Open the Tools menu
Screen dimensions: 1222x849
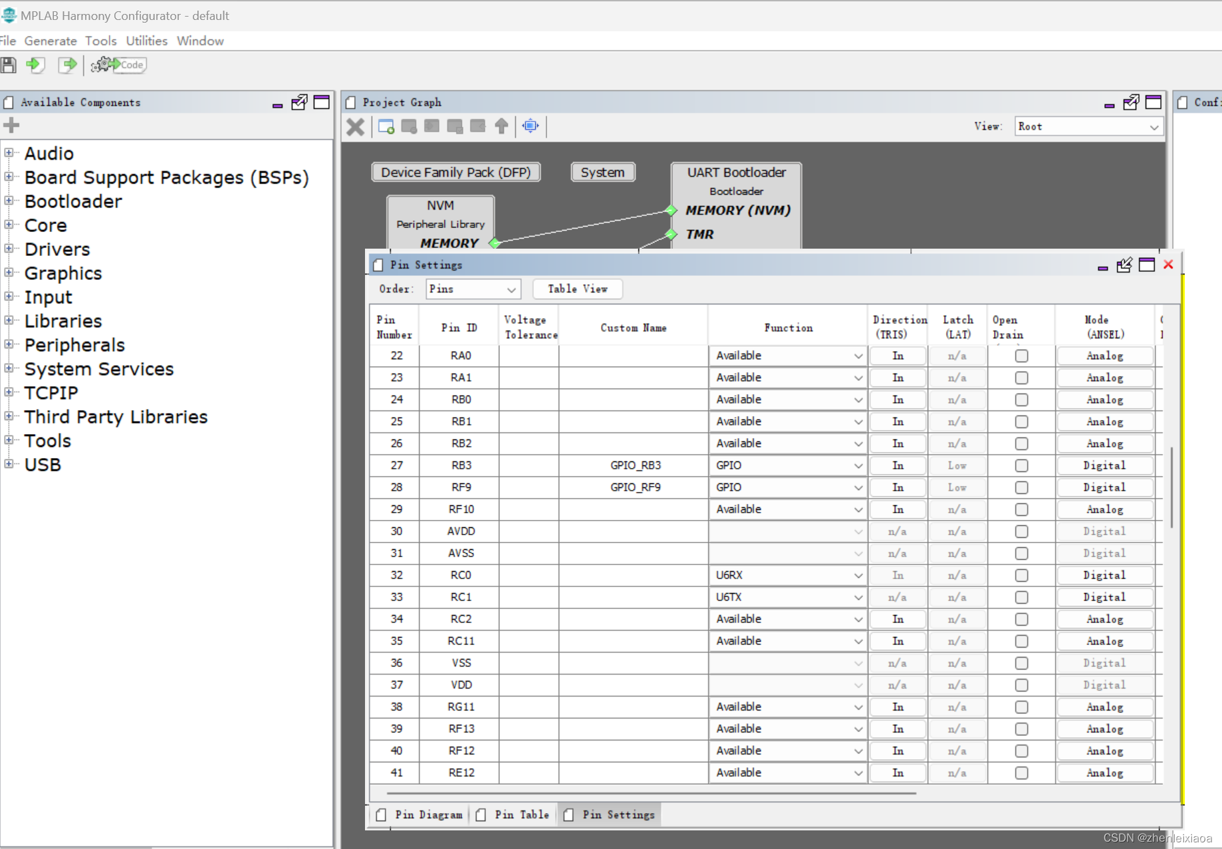click(101, 41)
